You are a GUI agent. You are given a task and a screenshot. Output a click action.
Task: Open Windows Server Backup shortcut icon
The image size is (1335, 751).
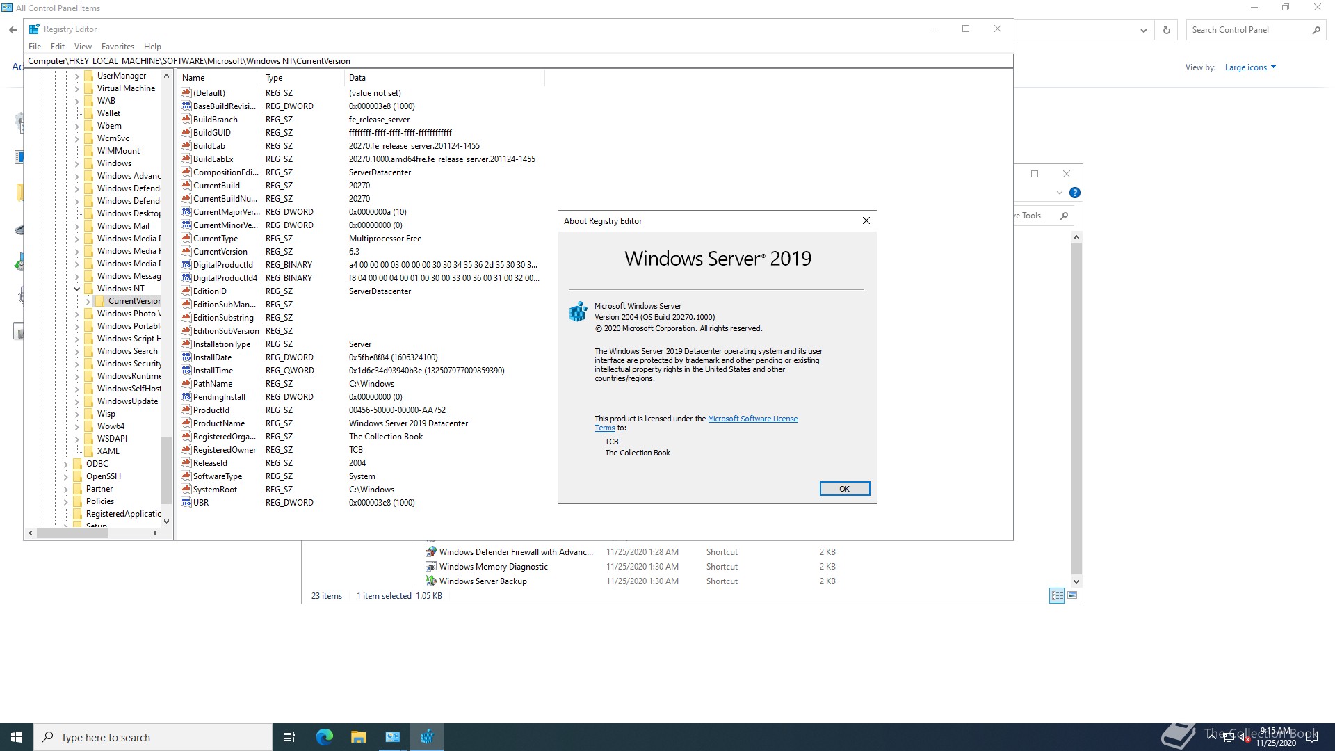pos(431,581)
